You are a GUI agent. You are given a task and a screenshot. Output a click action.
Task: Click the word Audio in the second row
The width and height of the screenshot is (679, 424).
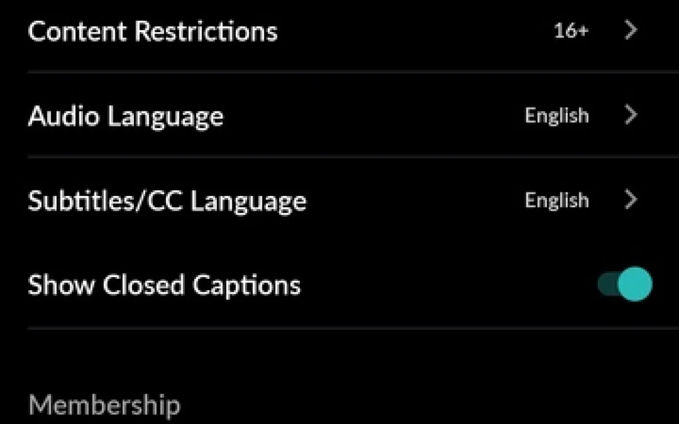[x=63, y=116]
